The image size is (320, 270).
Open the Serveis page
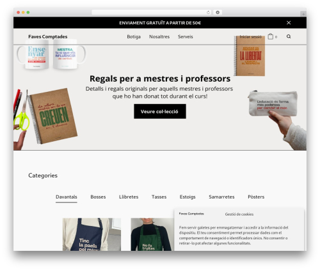point(186,36)
